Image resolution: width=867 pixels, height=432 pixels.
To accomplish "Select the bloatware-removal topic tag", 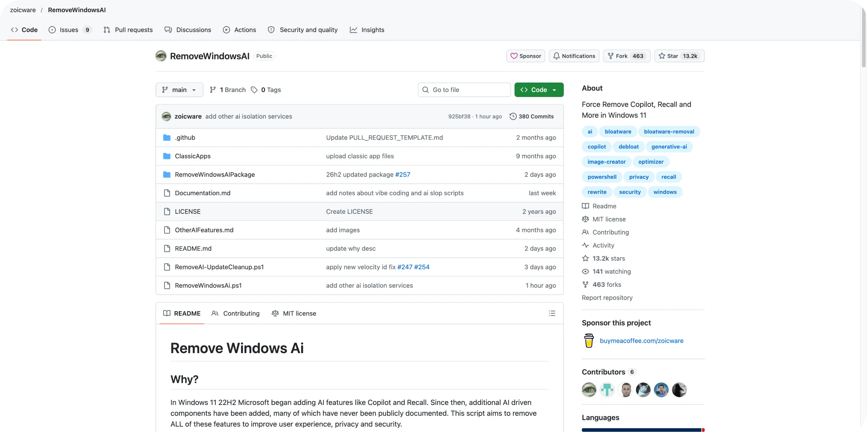I will 669,132.
